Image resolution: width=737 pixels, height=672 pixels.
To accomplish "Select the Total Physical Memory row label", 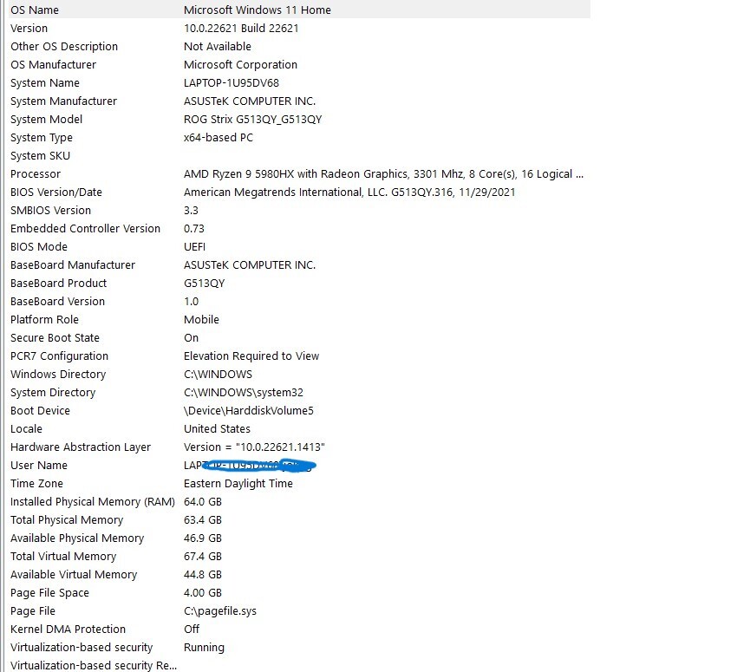I will (66, 520).
